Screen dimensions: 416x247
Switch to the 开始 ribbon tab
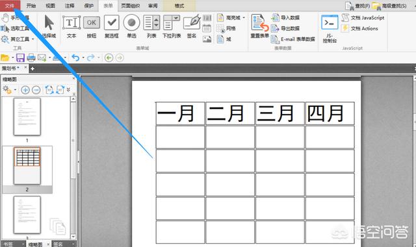pyautogui.click(x=31, y=6)
